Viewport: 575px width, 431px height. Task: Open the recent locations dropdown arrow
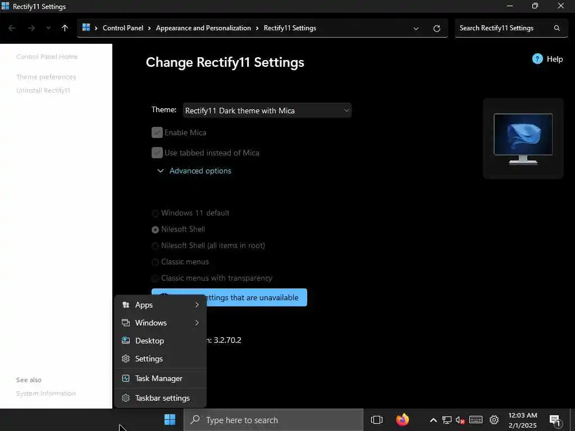[48, 28]
